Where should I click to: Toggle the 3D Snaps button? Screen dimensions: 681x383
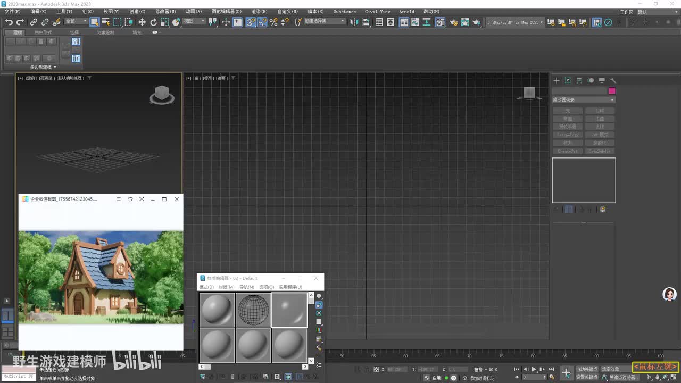(x=250, y=22)
